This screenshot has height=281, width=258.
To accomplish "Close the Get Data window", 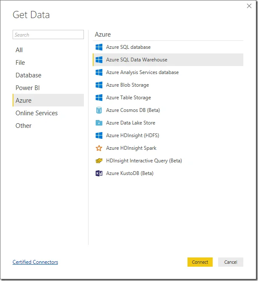I will point(249,6).
